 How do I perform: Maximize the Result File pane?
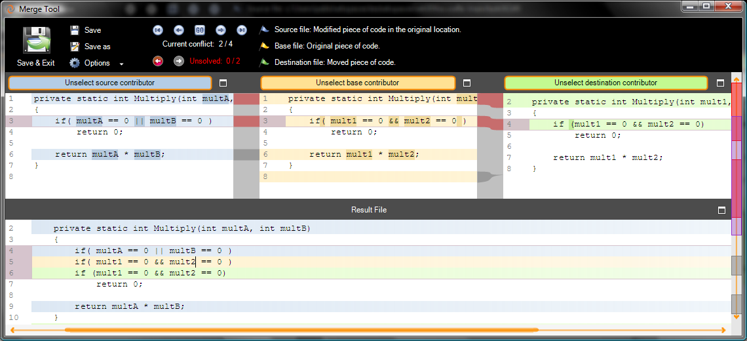click(x=721, y=210)
